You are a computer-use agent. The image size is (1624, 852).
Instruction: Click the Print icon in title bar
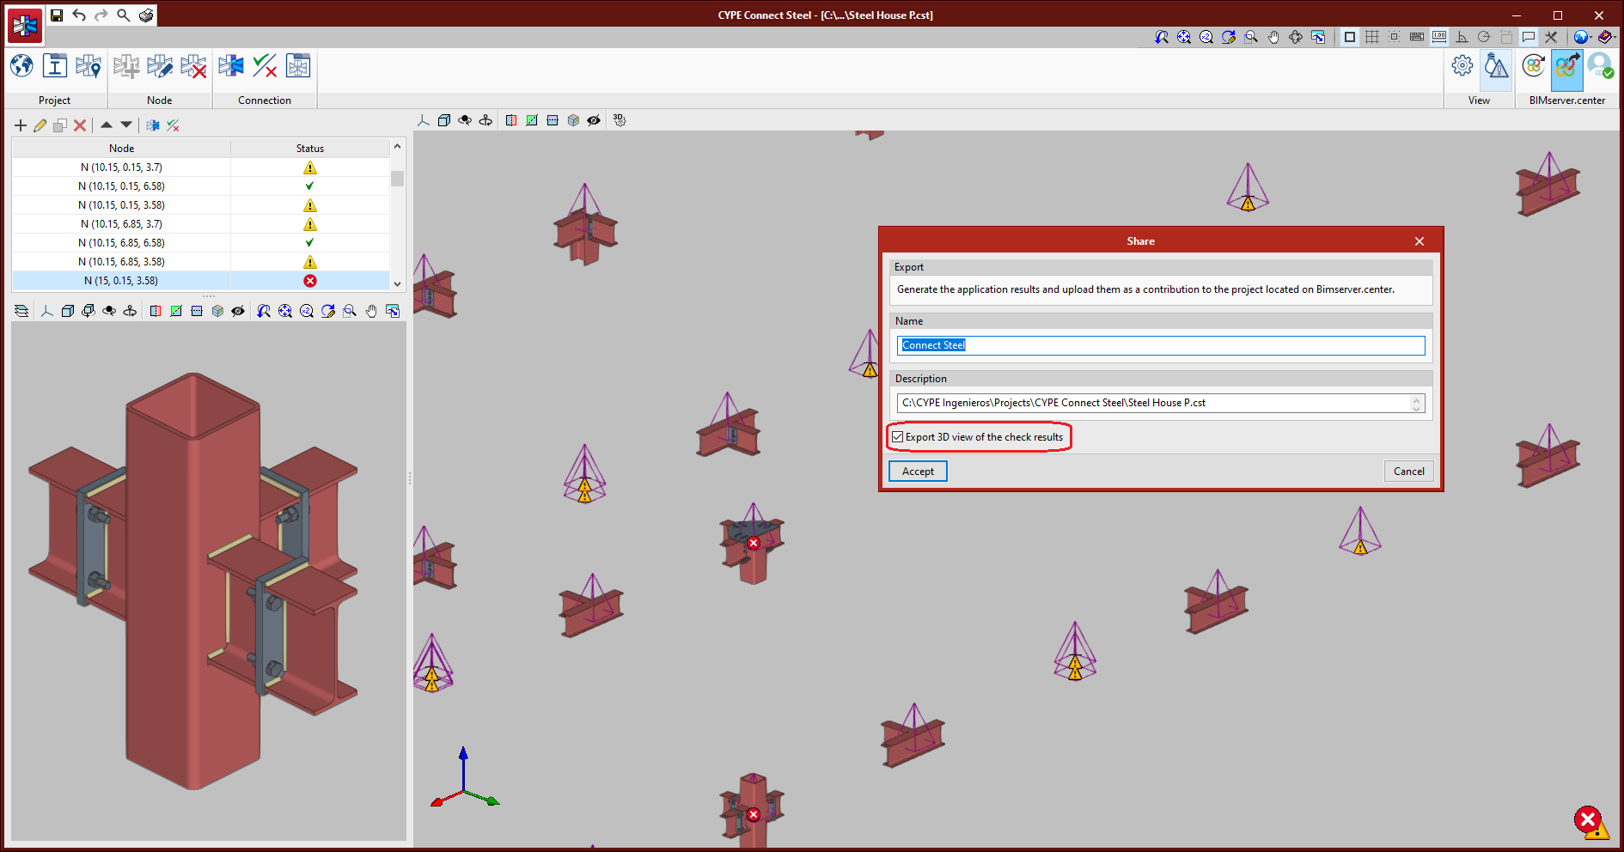tap(146, 15)
